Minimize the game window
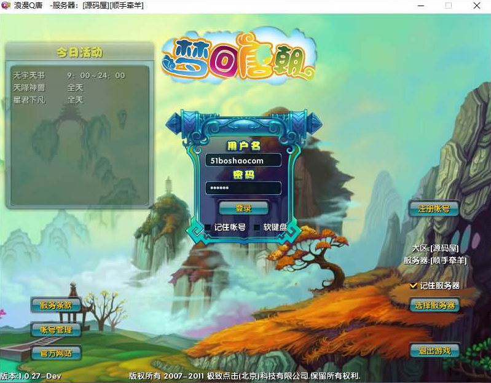 pos(420,6)
